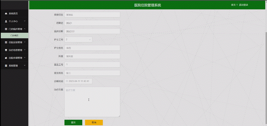Click the 临床诊断 input field

pyautogui.click(x=92, y=31)
